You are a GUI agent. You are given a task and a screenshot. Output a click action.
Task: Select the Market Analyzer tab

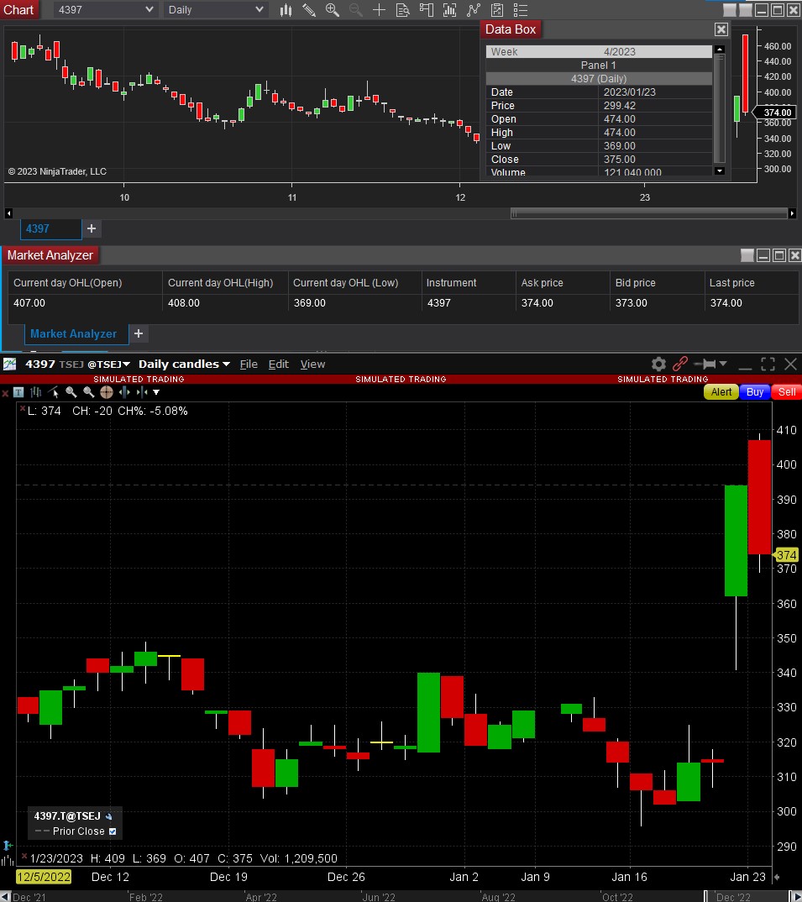pyautogui.click(x=76, y=333)
